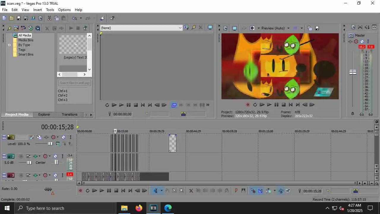Image resolution: width=380 pixels, height=214 pixels.
Task: Click the Capture Video icon in Project Media
Action: pyautogui.click(x=16, y=28)
